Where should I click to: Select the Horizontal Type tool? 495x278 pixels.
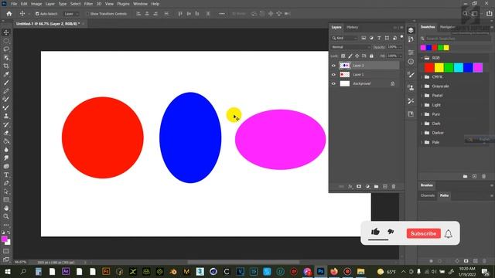coord(6,175)
